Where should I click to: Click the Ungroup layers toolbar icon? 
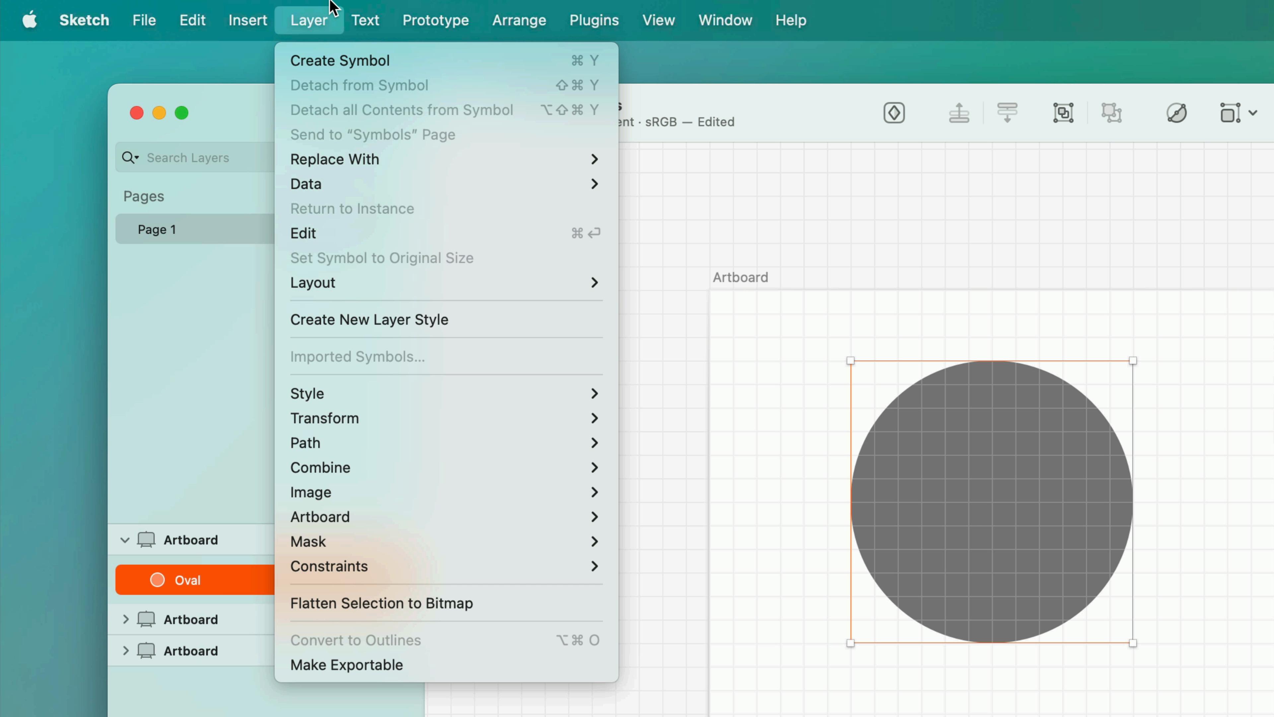1111,113
